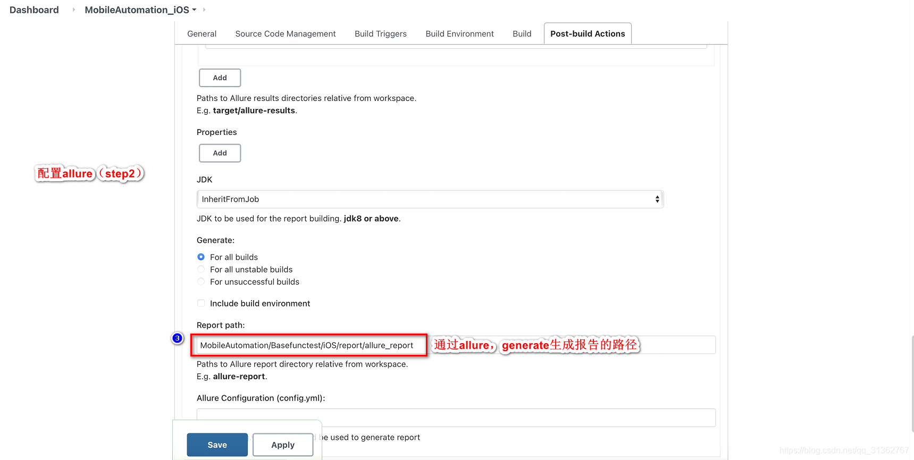Click the 'Generate:' label
The height and width of the screenshot is (460, 914).
click(x=215, y=240)
